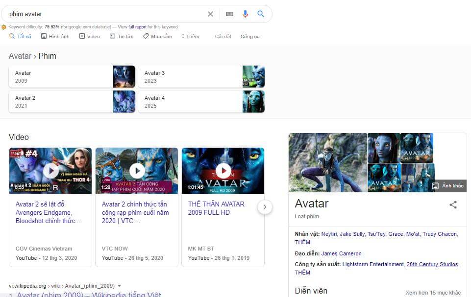Open 'Avatar 2 chính thức tấn công rạp' title
The image size is (471, 297).
(135, 212)
